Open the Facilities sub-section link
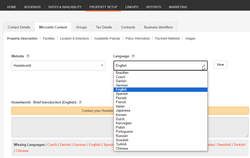Viewport: 250px width, 158px height. pos(49,38)
